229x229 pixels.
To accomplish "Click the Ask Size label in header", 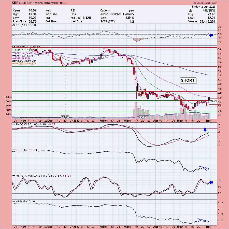I will click(x=52, y=14).
